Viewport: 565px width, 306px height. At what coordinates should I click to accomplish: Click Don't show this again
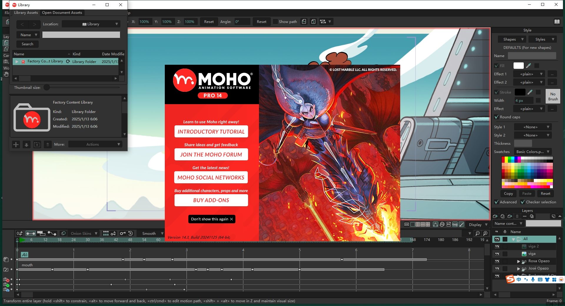212,219
